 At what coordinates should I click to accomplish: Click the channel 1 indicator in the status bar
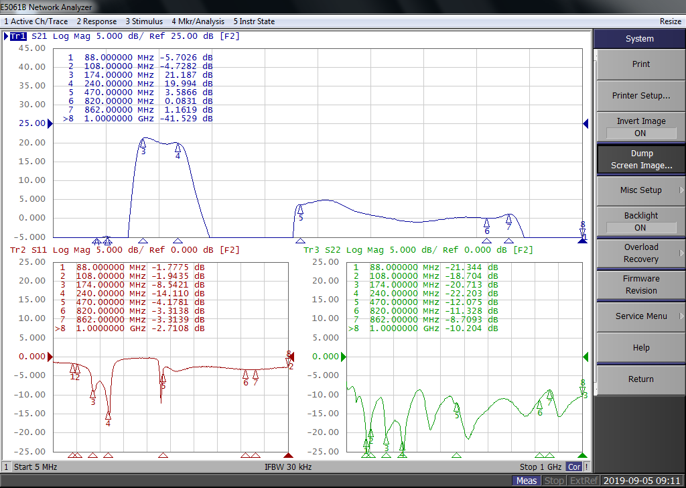(6, 467)
